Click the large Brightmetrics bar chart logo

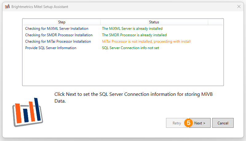click(x=28, y=112)
